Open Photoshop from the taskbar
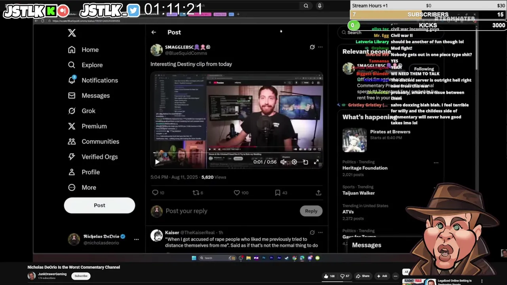This screenshot has width=507, height=285. click(x=264, y=258)
